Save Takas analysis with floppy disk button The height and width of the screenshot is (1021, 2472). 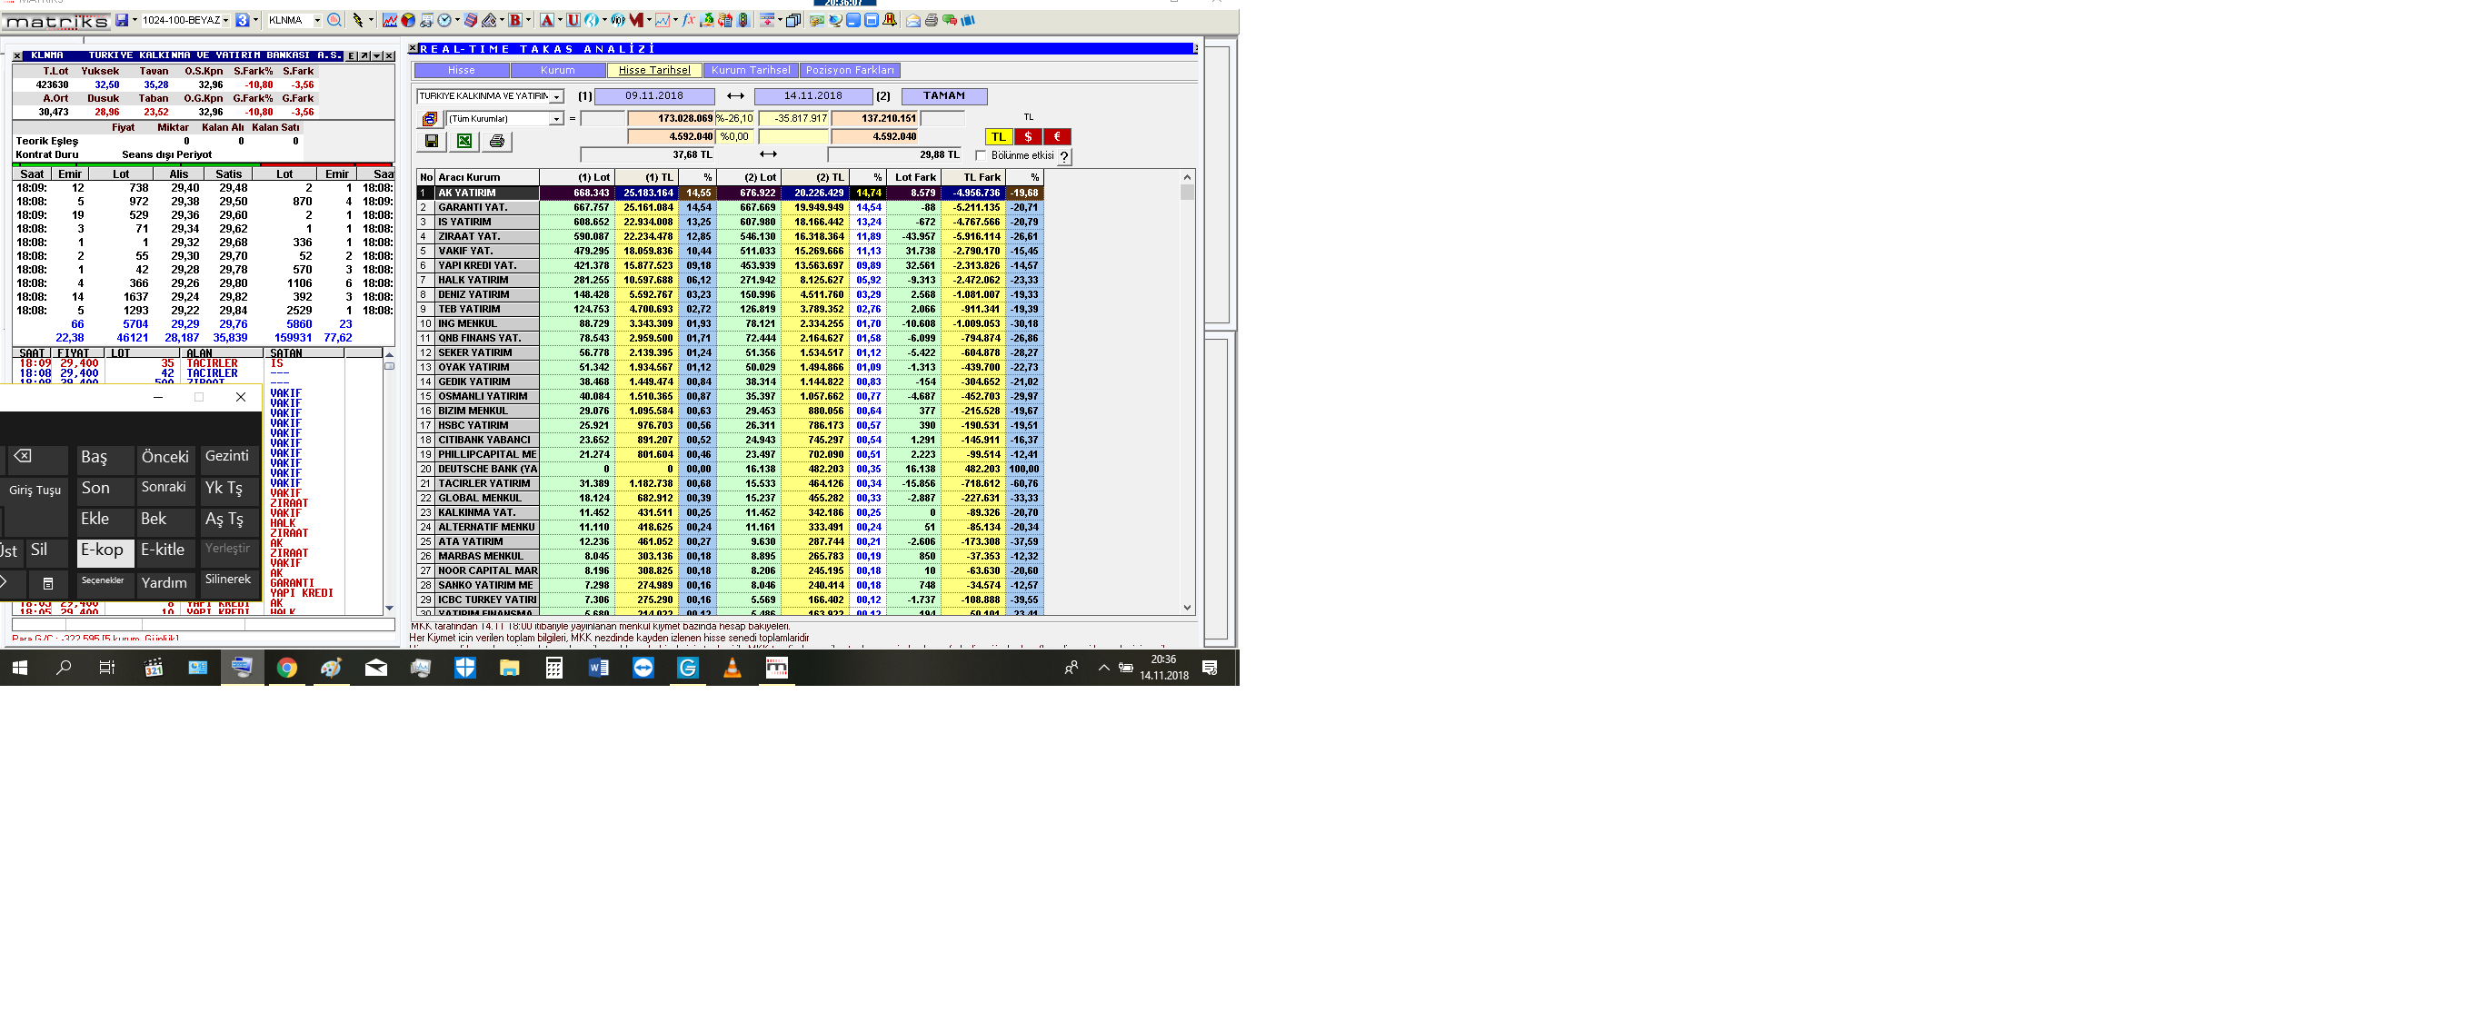[431, 141]
